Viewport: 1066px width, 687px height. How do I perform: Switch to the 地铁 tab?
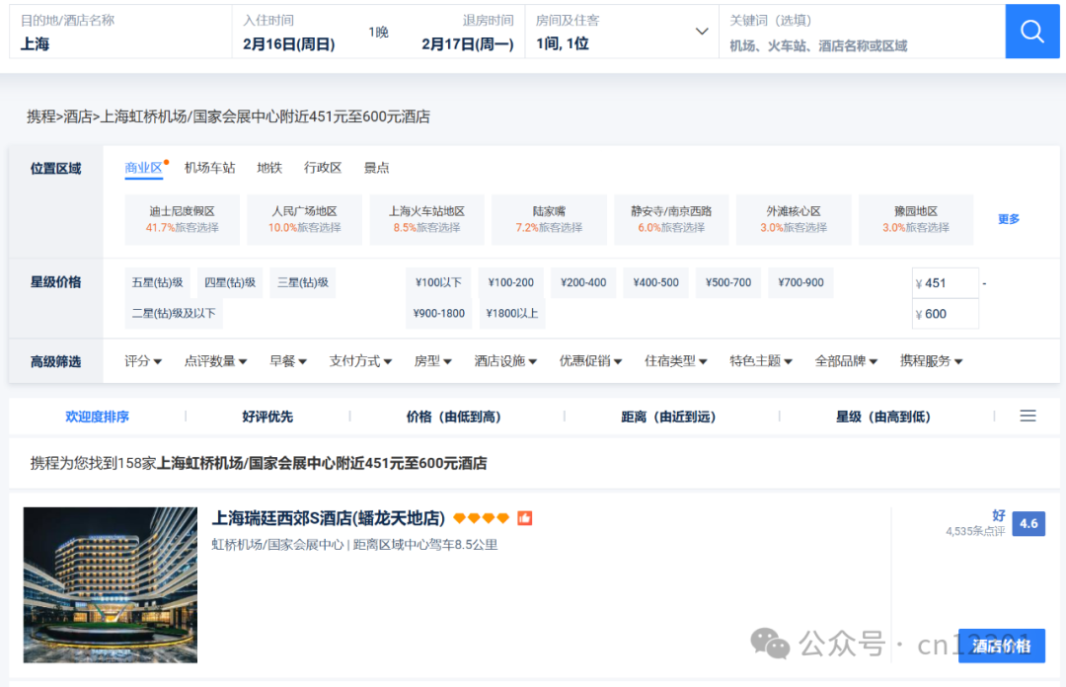pos(269,168)
